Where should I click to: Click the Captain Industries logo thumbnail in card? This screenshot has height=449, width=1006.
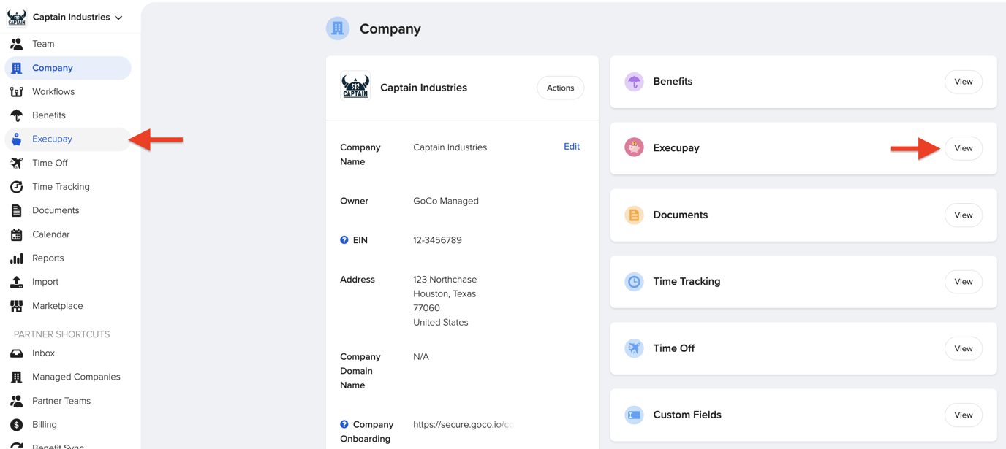click(x=355, y=87)
